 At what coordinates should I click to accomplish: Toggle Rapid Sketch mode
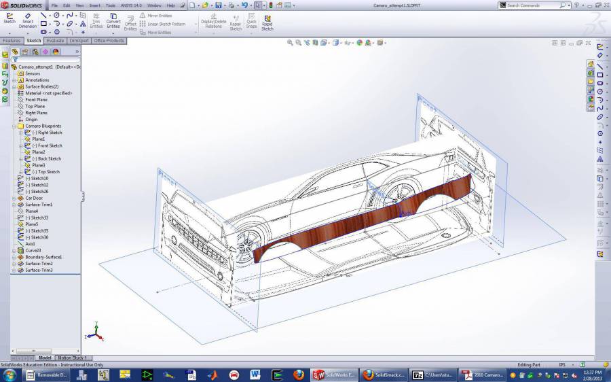(x=267, y=22)
